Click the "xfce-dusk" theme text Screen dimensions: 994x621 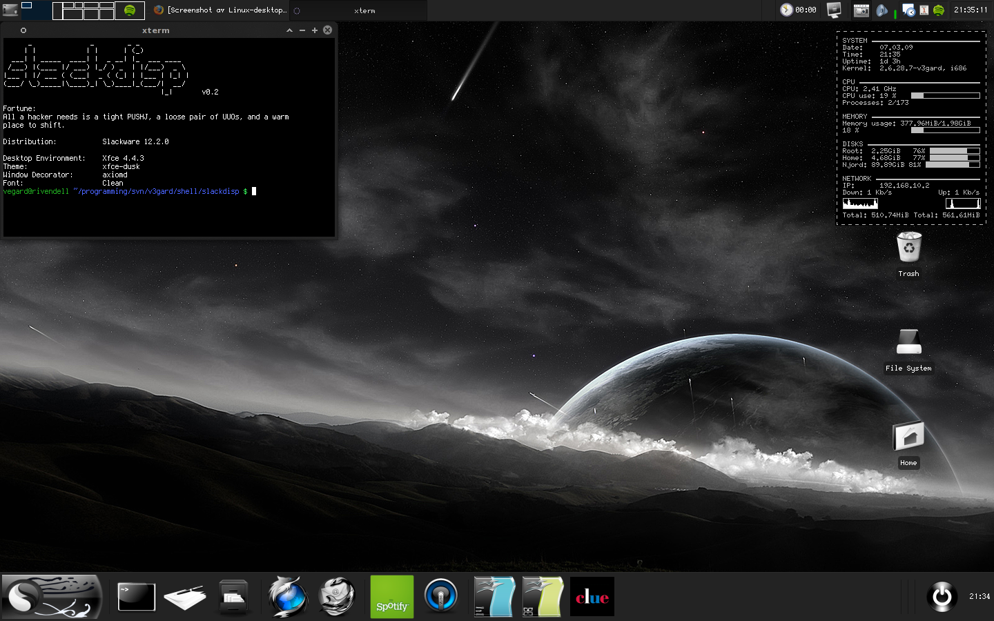pos(121,166)
